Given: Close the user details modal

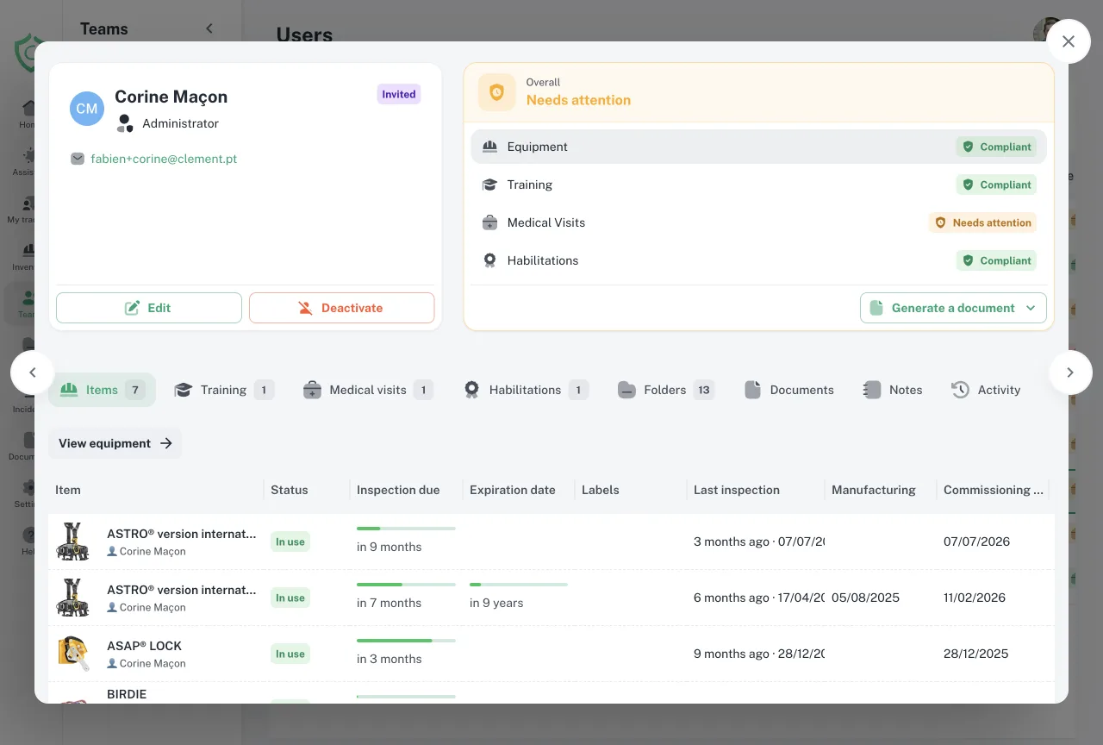Looking at the screenshot, I should (1069, 41).
